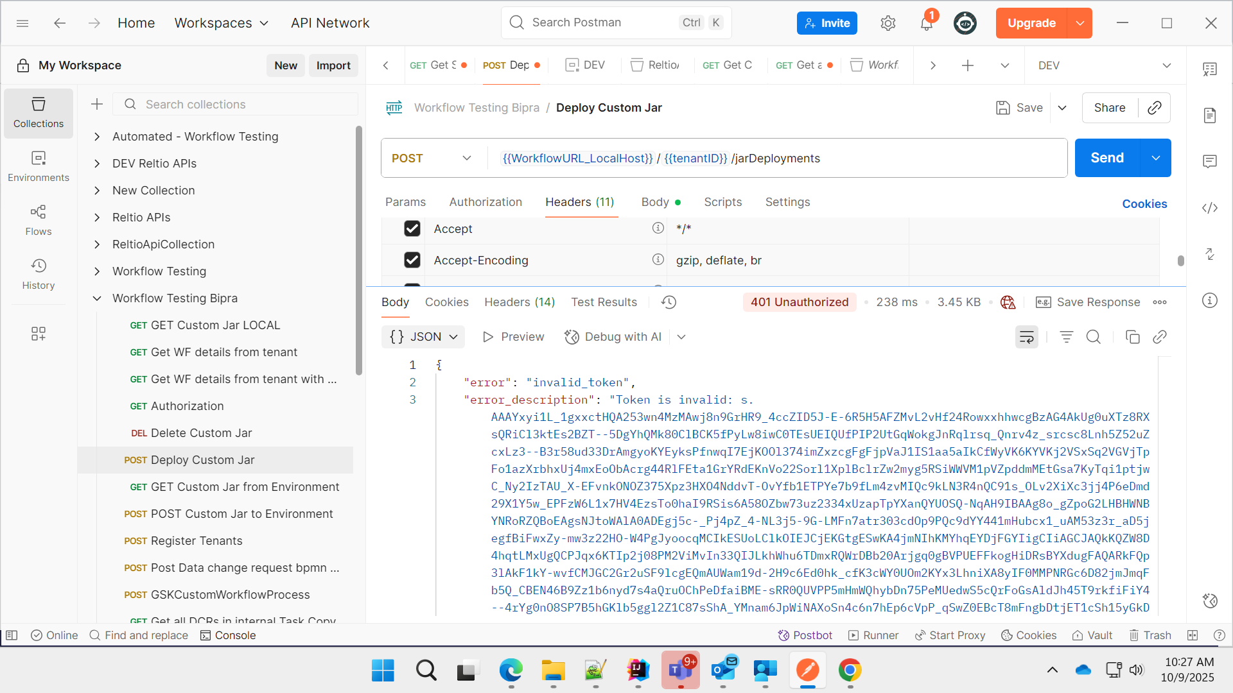Image resolution: width=1233 pixels, height=693 pixels.
Task: Uncheck the Accept-Encoding header checkbox
Action: (x=412, y=260)
